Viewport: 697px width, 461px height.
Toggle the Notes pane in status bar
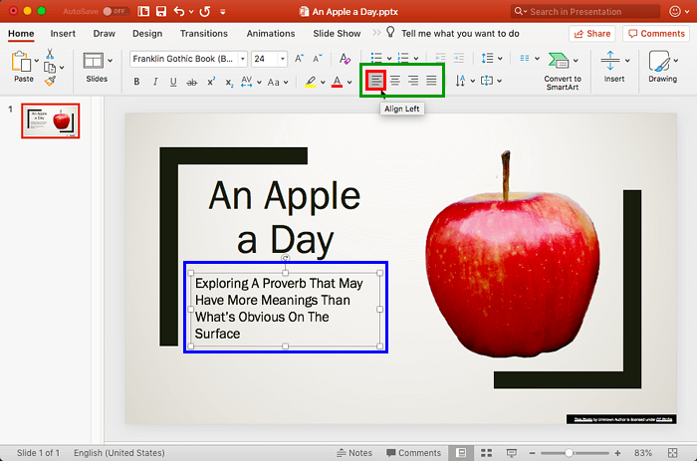click(x=353, y=453)
